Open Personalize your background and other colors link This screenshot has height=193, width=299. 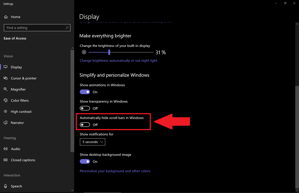click(115, 171)
